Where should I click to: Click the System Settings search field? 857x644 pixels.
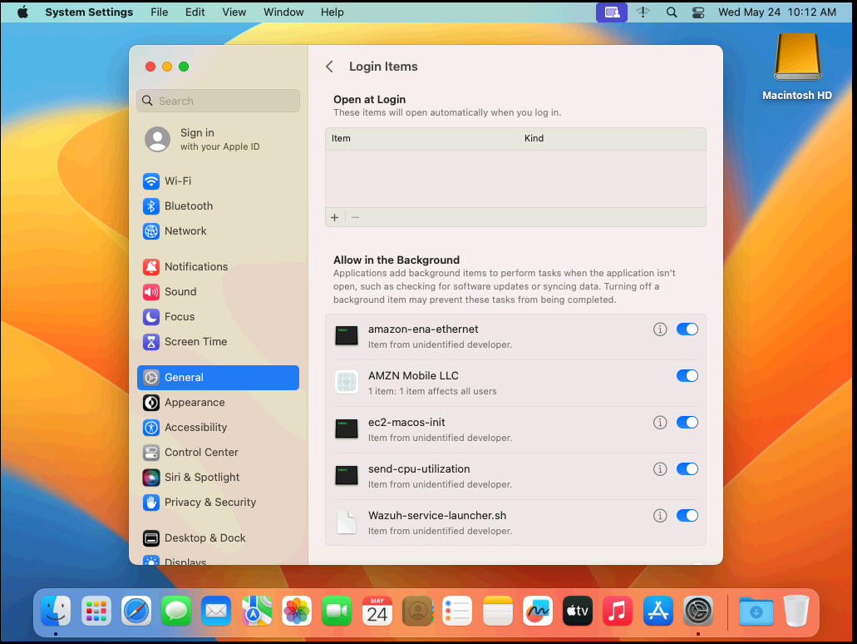[x=218, y=100]
